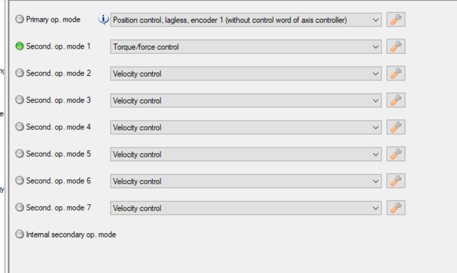
Task: Click the wrench for Second. op. mode 6
Action: click(x=396, y=181)
